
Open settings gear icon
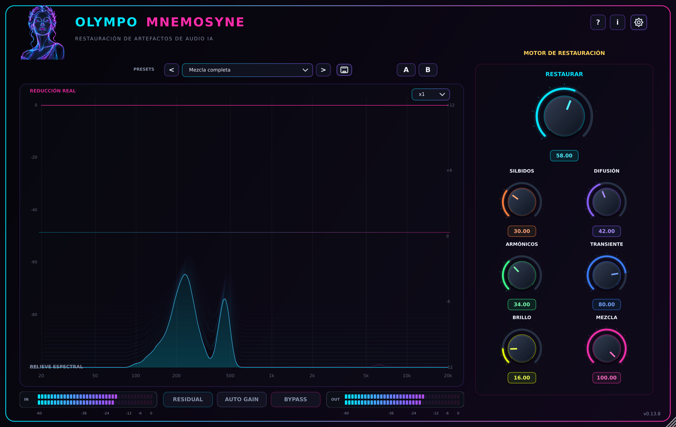point(638,22)
